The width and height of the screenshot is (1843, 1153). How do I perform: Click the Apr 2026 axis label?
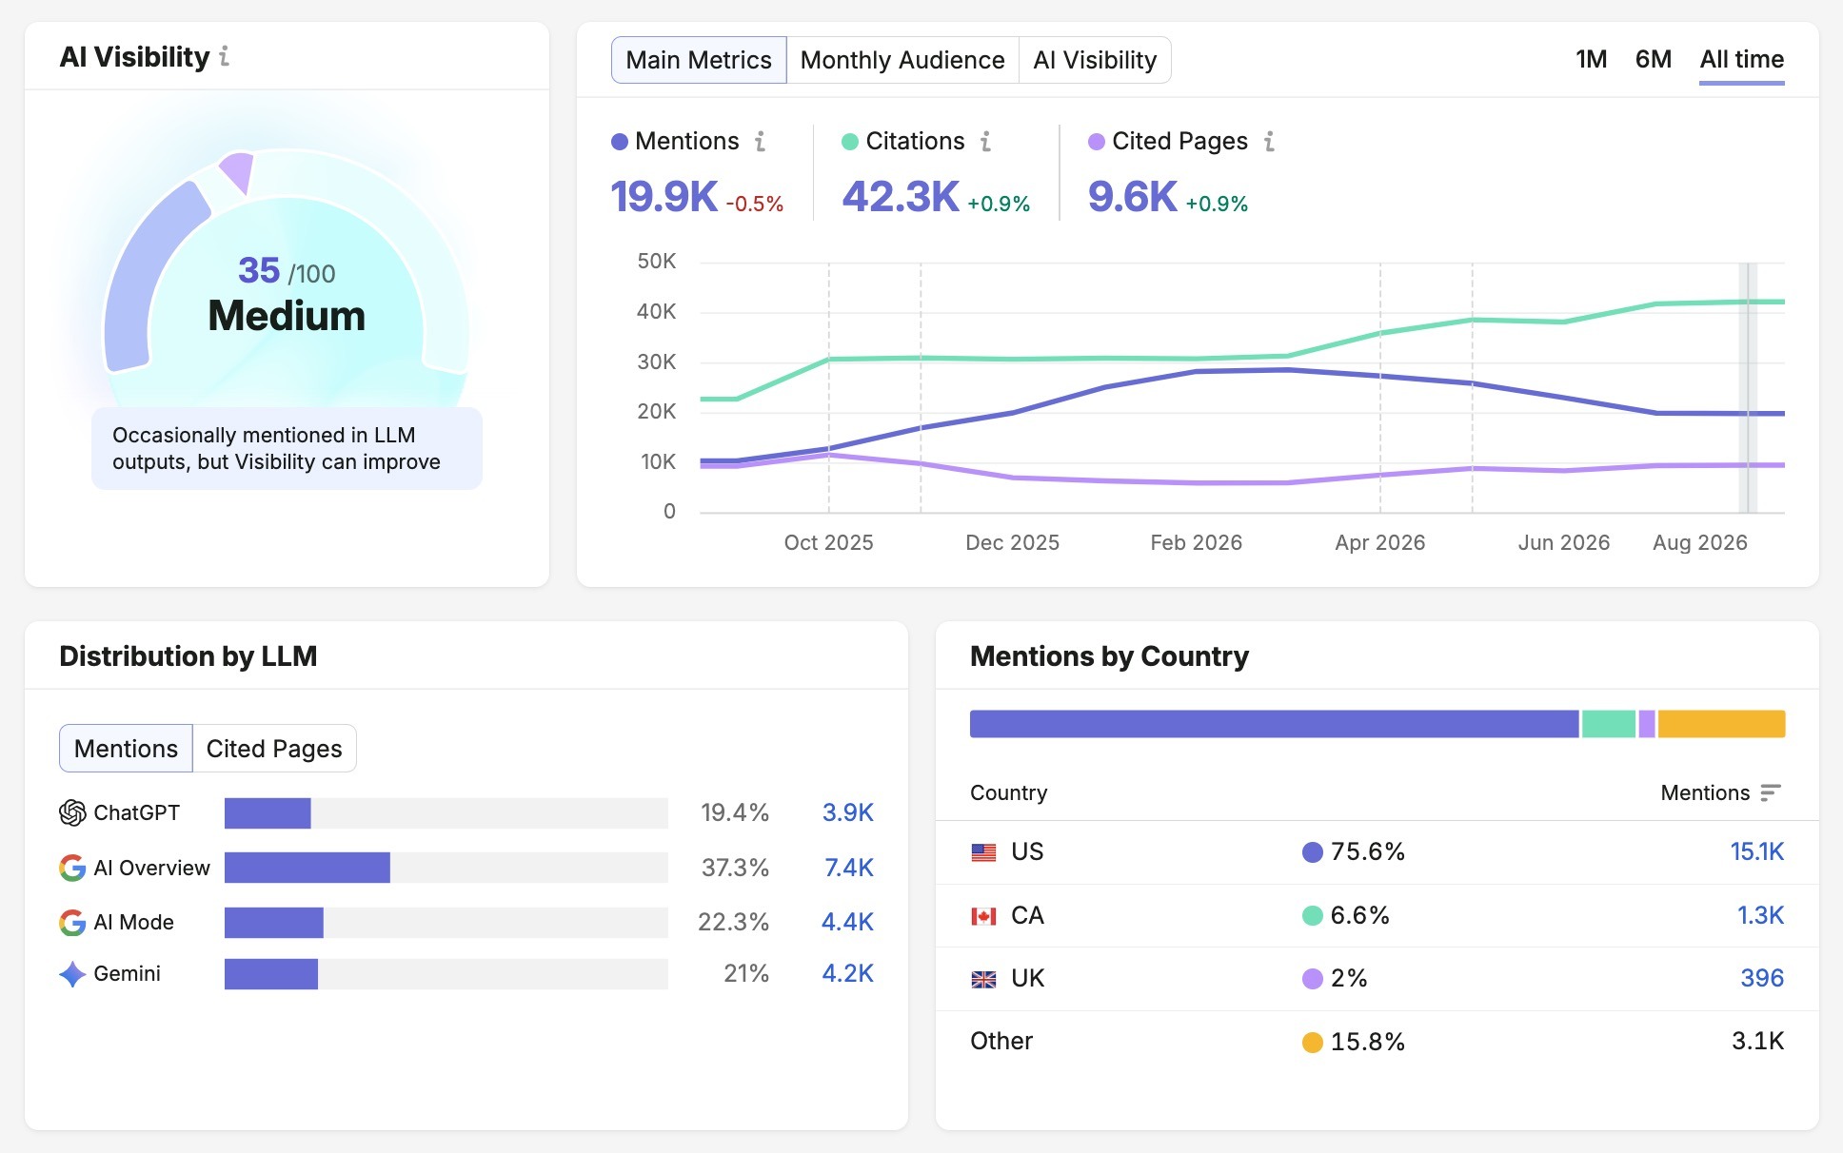[1379, 542]
